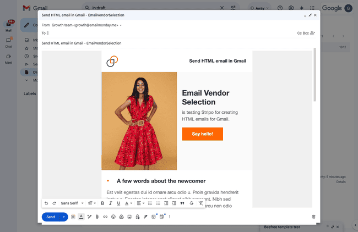Viewport: 358px width, 232px height.
Task: Click the compose body scrollbar
Action: (315, 75)
